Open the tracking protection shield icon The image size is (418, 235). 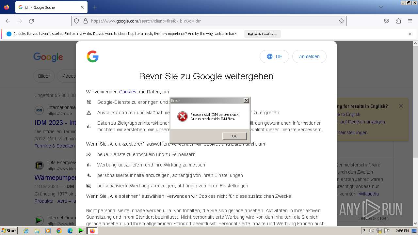tap(76, 21)
